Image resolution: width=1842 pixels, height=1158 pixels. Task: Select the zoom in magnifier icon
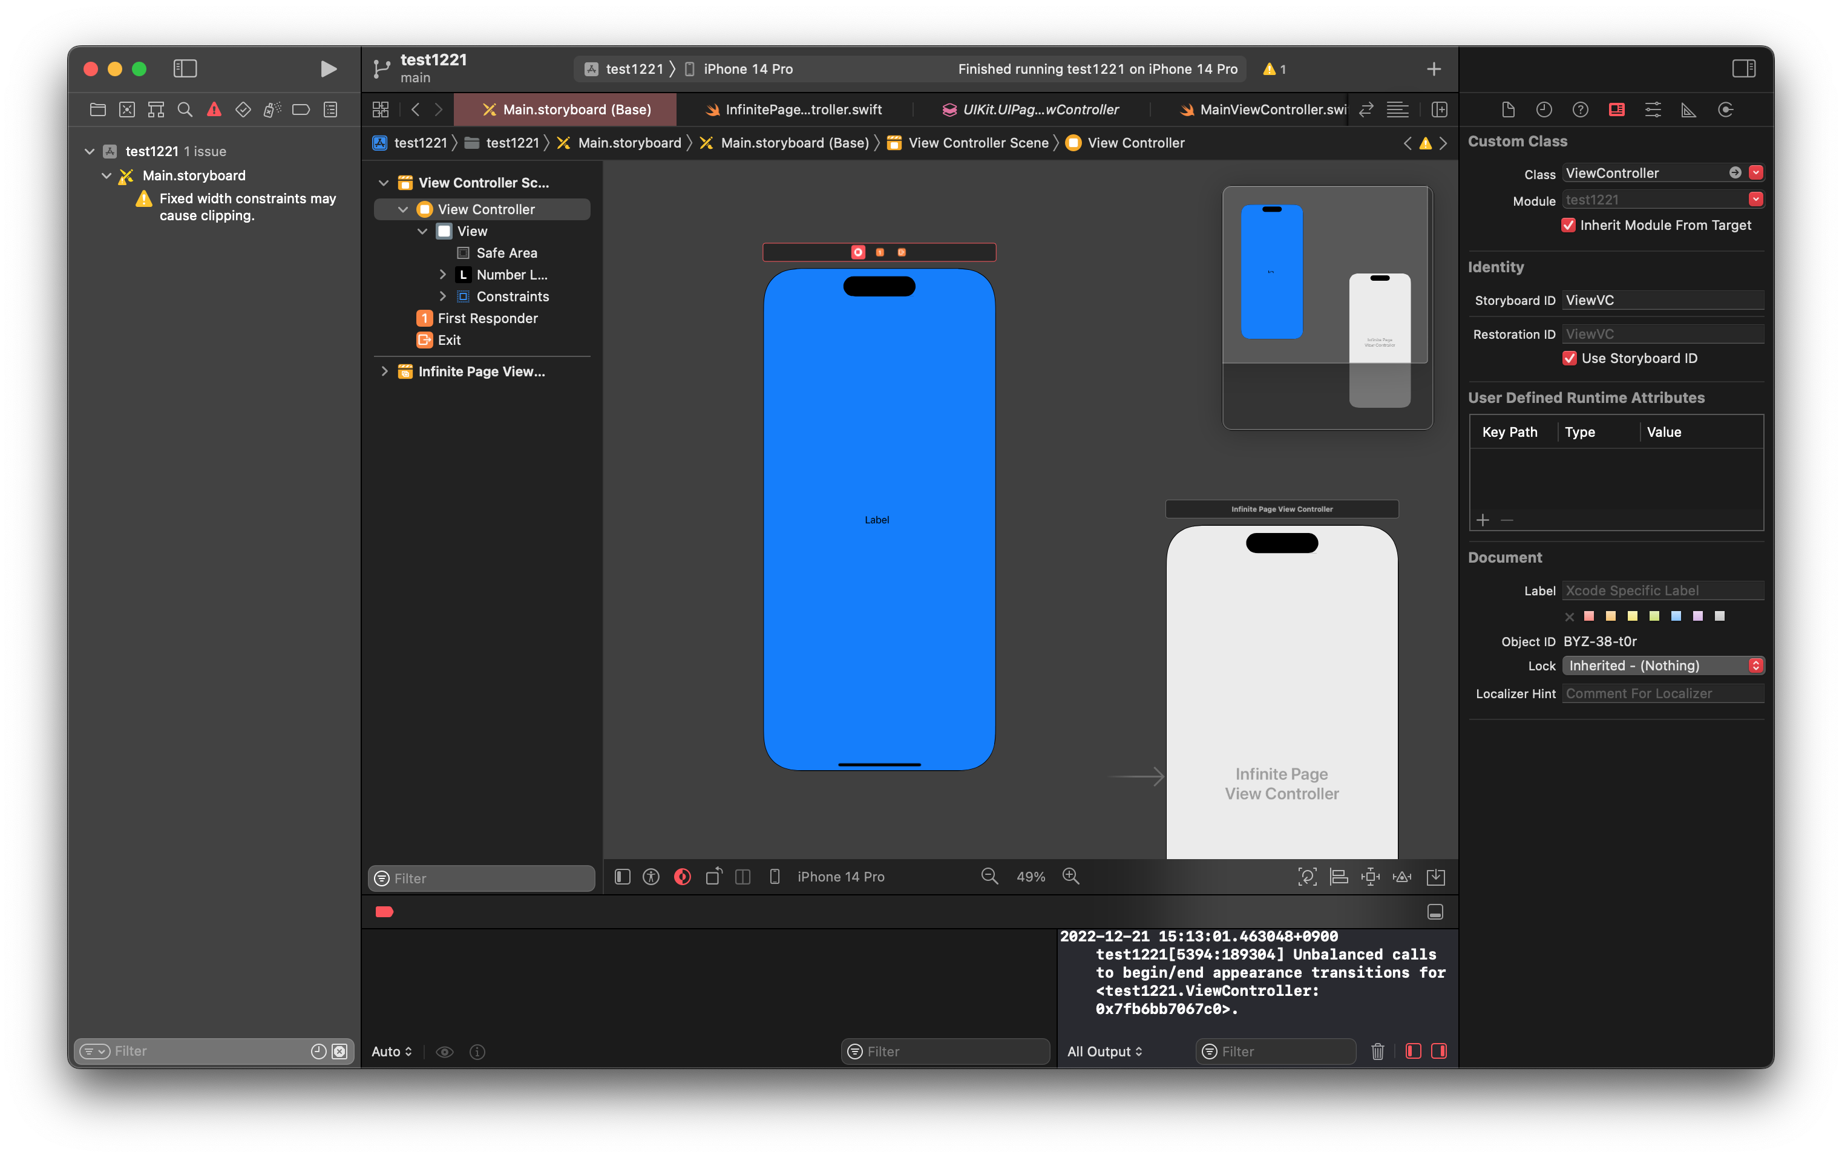coord(1072,877)
